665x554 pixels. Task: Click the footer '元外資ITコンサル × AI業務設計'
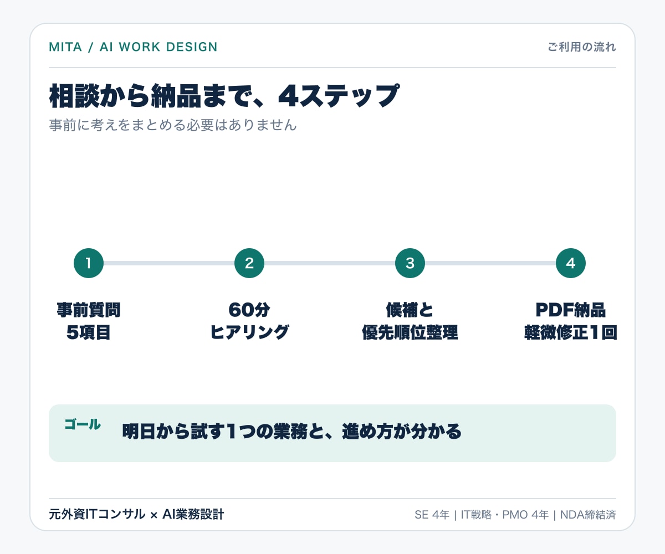(x=136, y=515)
